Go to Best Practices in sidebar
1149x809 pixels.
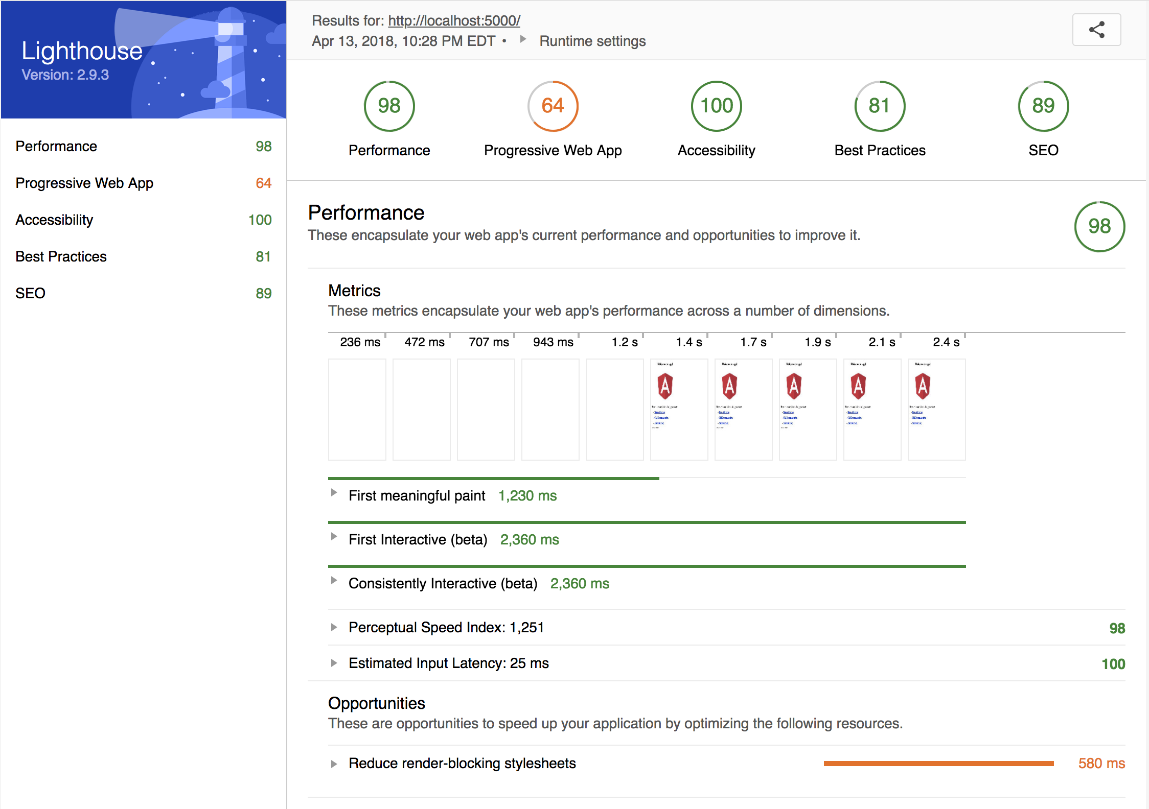click(x=61, y=256)
